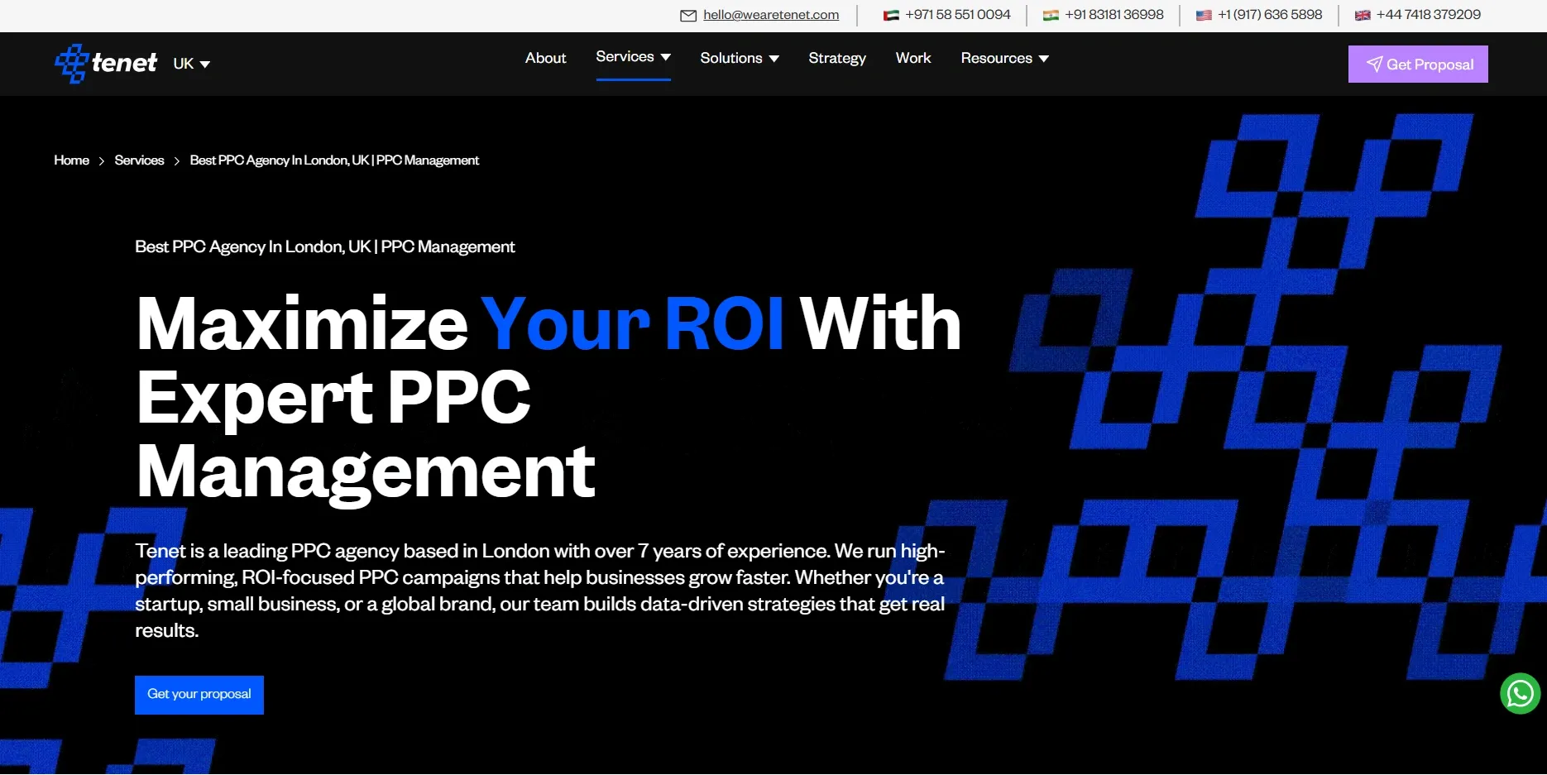Expand the Solutions dropdown menu
This screenshot has height=775, width=1547.
[739, 58]
